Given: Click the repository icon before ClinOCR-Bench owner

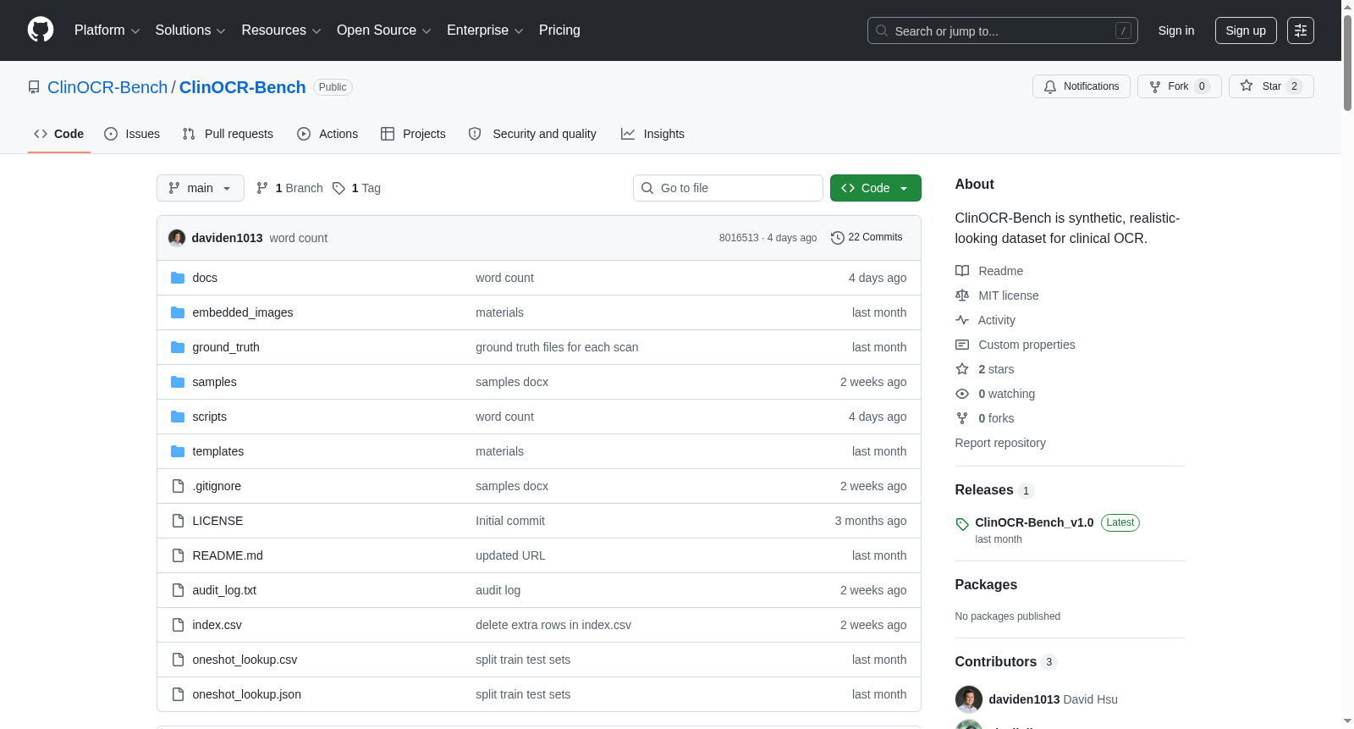Looking at the screenshot, I should tap(34, 87).
